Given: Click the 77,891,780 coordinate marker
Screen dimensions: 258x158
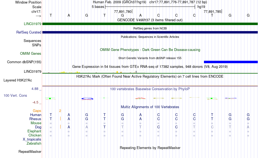Looking at the screenshot, I should tap(123, 11).
